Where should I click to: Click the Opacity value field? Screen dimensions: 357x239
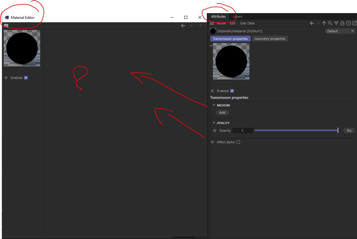tap(243, 130)
